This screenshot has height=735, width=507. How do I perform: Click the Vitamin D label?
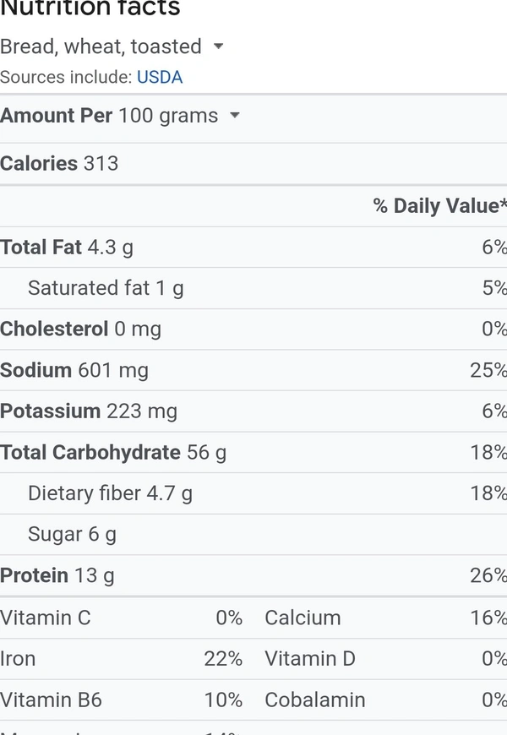(310, 659)
